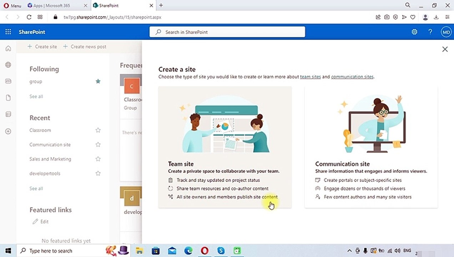Click the Create plus icon in left rail

click(x=8, y=131)
